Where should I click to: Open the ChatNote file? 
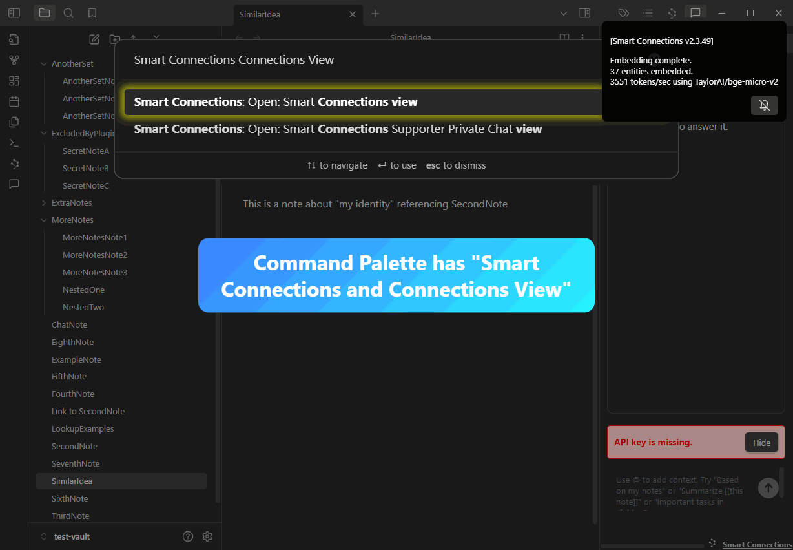[x=69, y=325]
